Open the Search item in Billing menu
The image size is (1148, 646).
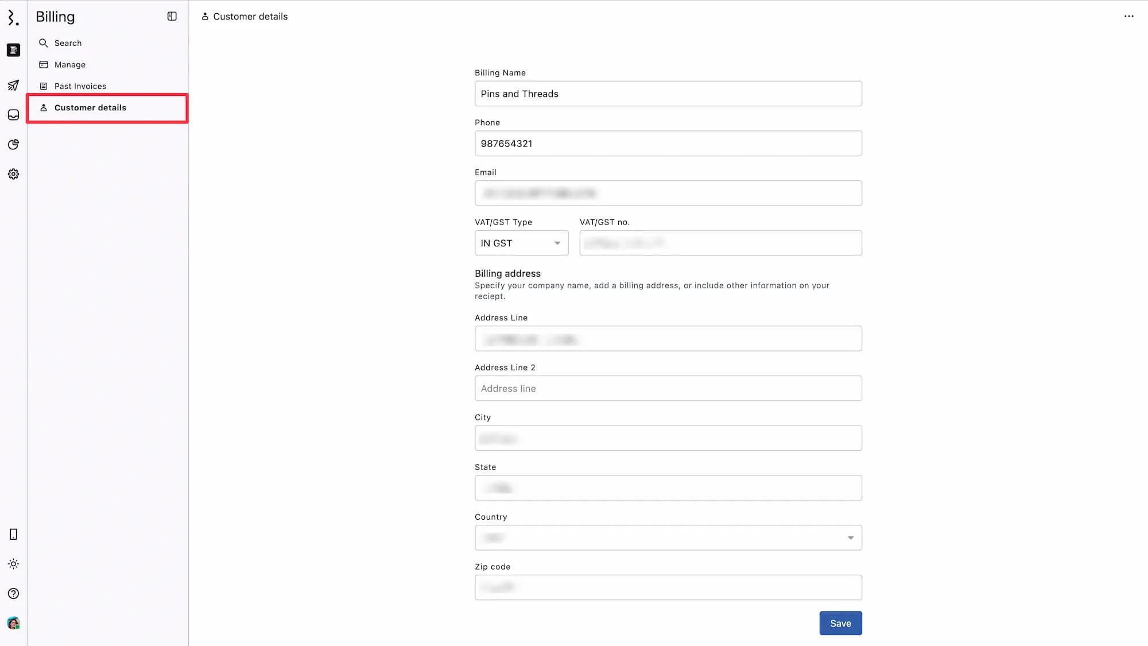click(x=68, y=43)
